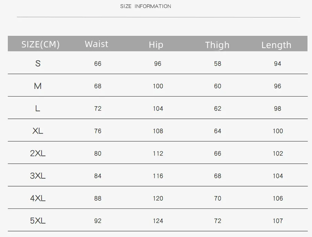
Task: Click hip value 124 for size 5XL
Action: click(158, 221)
